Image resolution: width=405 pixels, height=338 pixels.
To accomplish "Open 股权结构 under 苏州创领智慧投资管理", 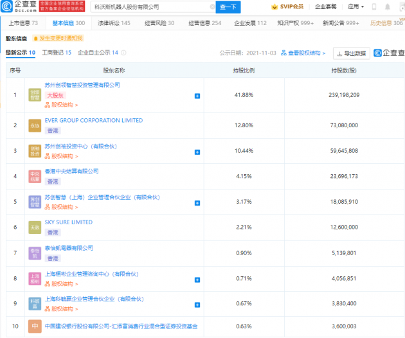I will tap(61, 105).
